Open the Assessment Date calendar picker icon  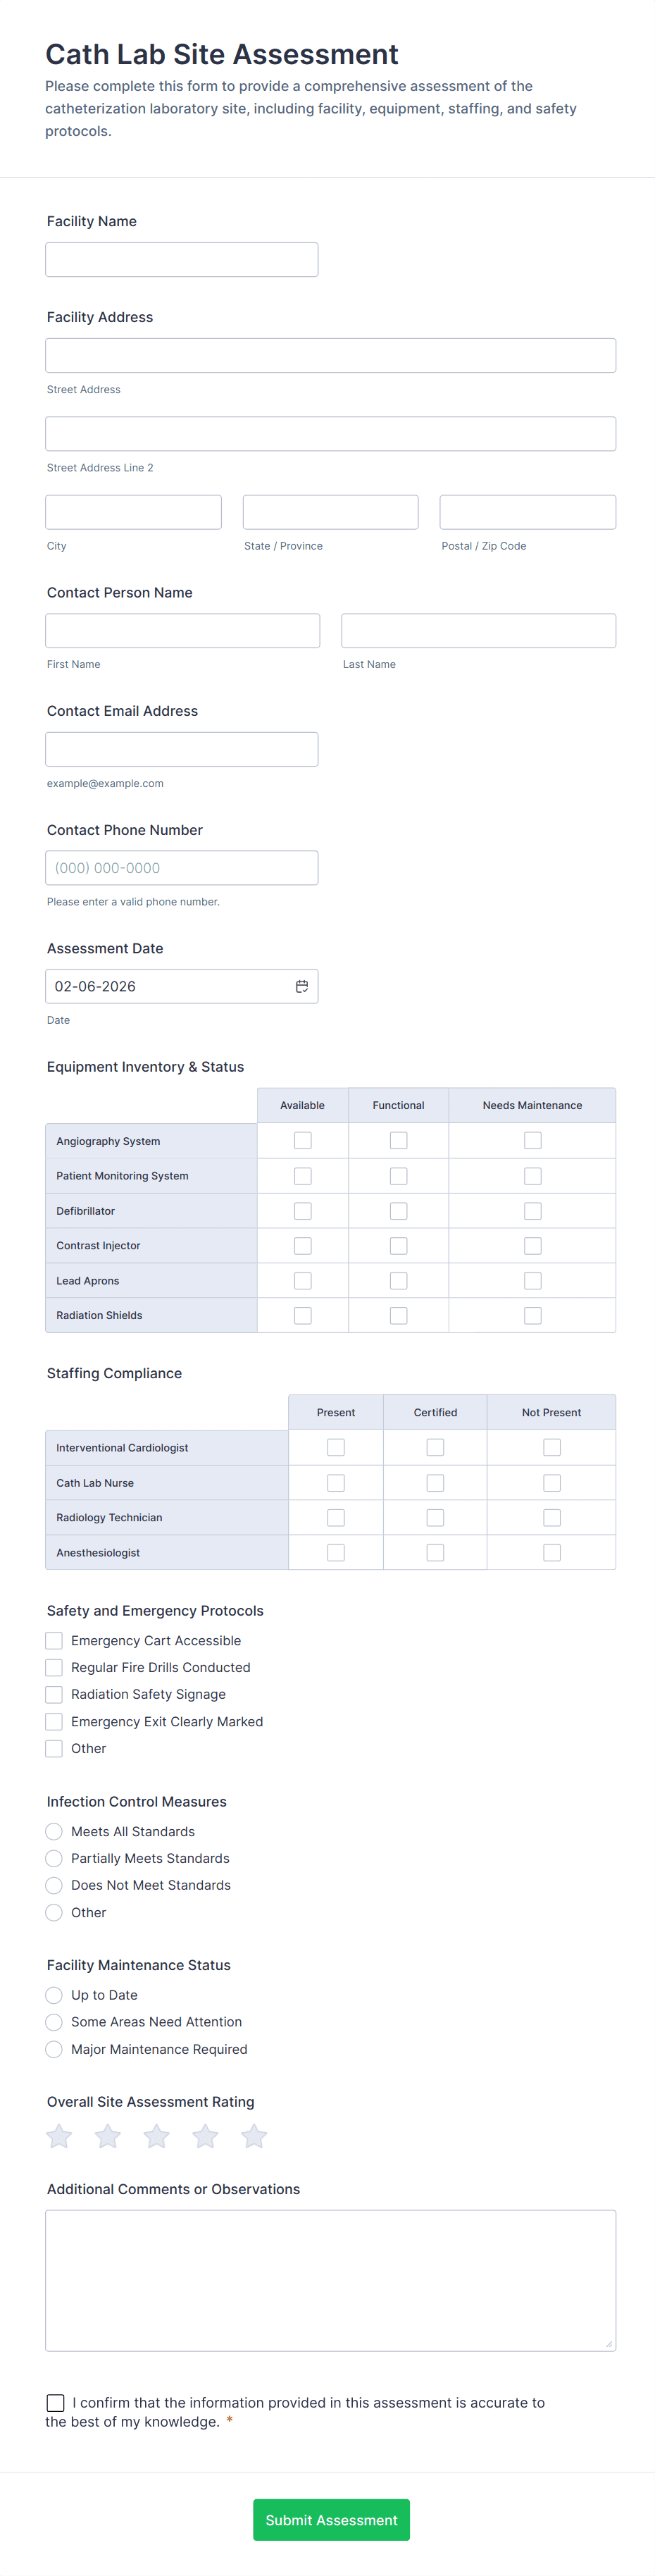click(x=301, y=986)
